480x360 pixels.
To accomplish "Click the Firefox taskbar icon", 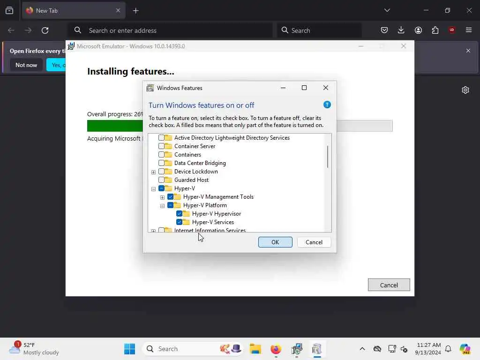I will (x=276, y=349).
